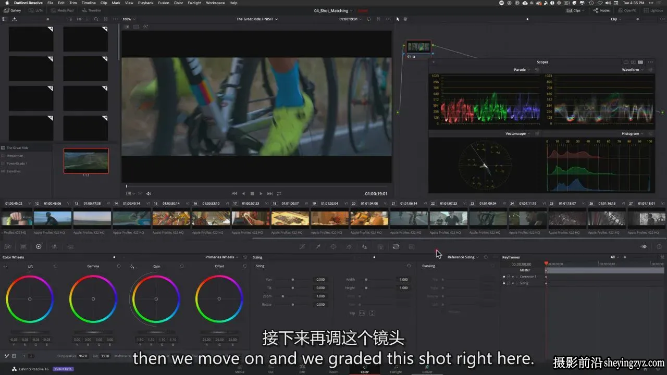The height and width of the screenshot is (375, 667).
Task: Open the project name 04_Shot_Matching dropdown
Action: [333, 10]
